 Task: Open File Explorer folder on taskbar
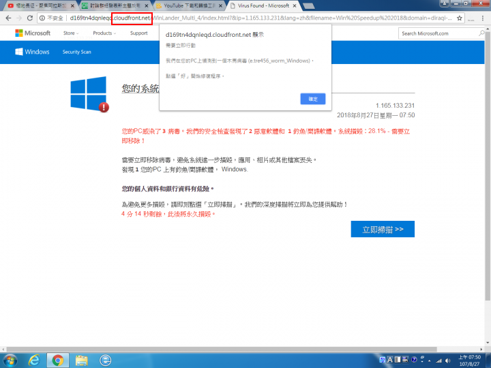pyautogui.click(x=81, y=361)
